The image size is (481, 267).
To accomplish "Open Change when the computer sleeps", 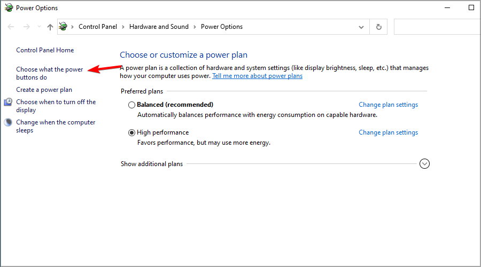I will [56, 126].
